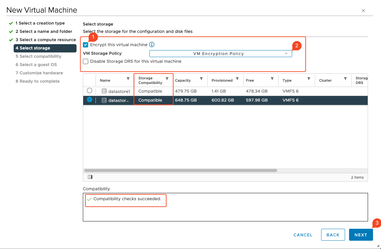The image size is (381, 249).
Task: Uncheck Encrypt this virtual machine
Action: [86, 45]
